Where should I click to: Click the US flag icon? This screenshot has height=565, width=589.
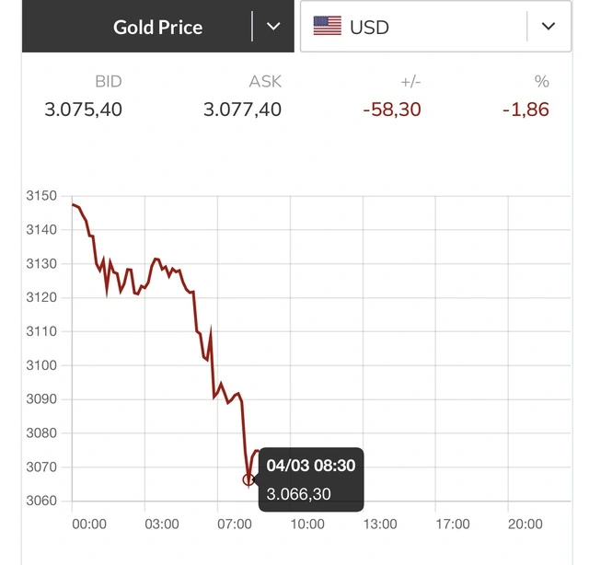(x=327, y=27)
